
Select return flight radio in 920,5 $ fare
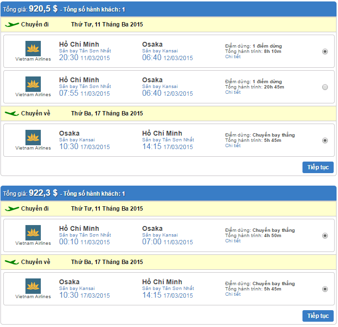(x=325, y=140)
